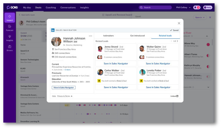
Task: Save Carlos Walker in Sales Navigator
Action: [x=116, y=87]
